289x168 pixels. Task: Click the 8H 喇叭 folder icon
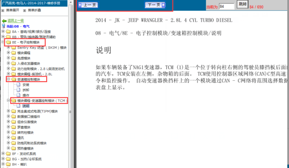(x=8, y=164)
